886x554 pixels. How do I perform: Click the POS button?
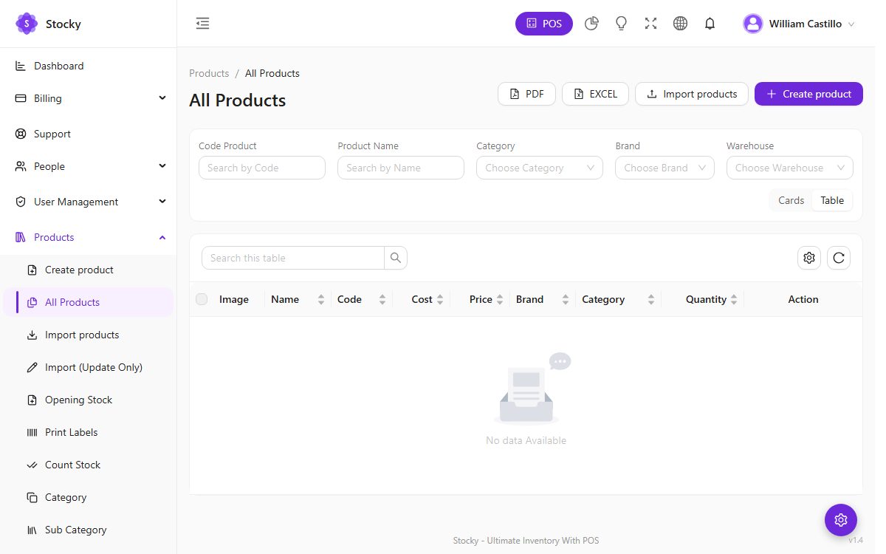[544, 24]
